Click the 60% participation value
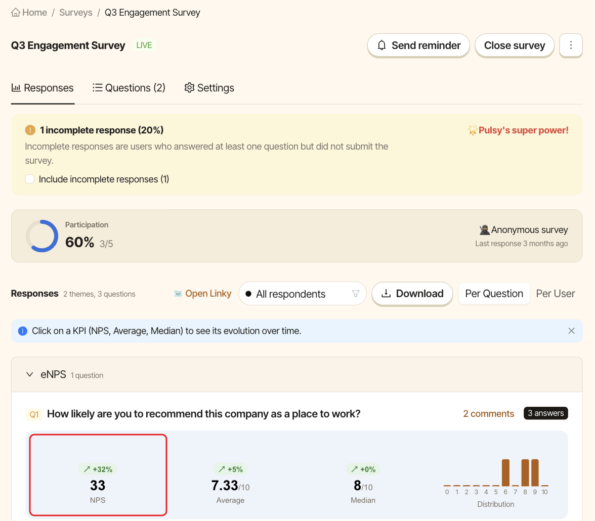595x521 pixels. [x=80, y=242]
